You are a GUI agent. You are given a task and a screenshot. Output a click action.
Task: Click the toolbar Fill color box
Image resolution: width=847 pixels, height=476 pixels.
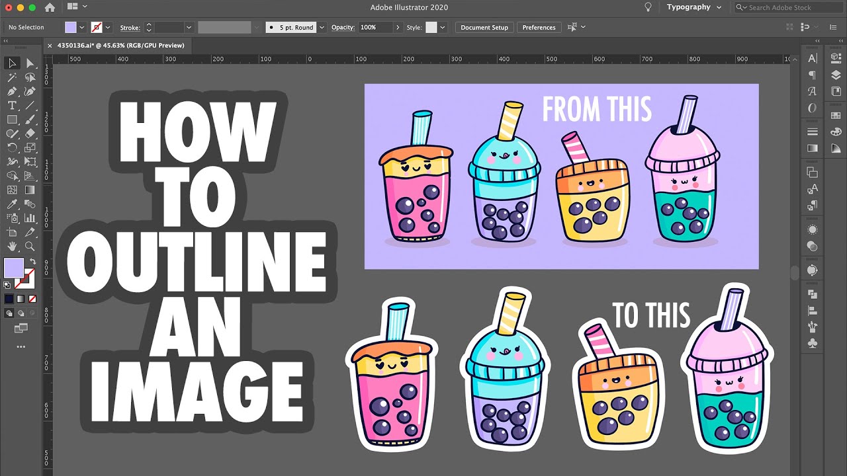[x=13, y=268]
